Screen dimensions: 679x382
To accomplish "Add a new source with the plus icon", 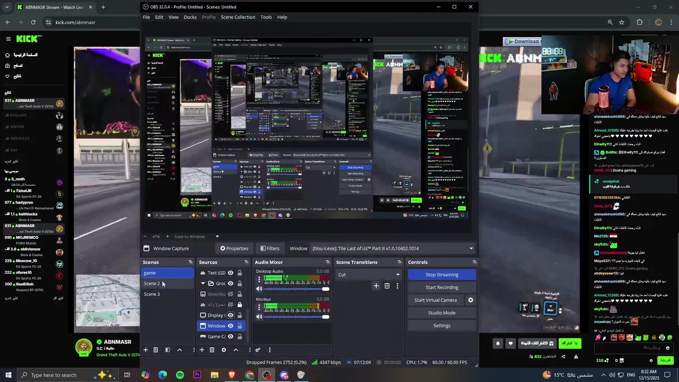I will [202, 350].
